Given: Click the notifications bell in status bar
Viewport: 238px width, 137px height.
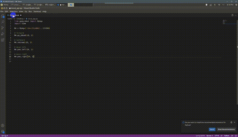Looking at the screenshot, I should coord(236,136).
